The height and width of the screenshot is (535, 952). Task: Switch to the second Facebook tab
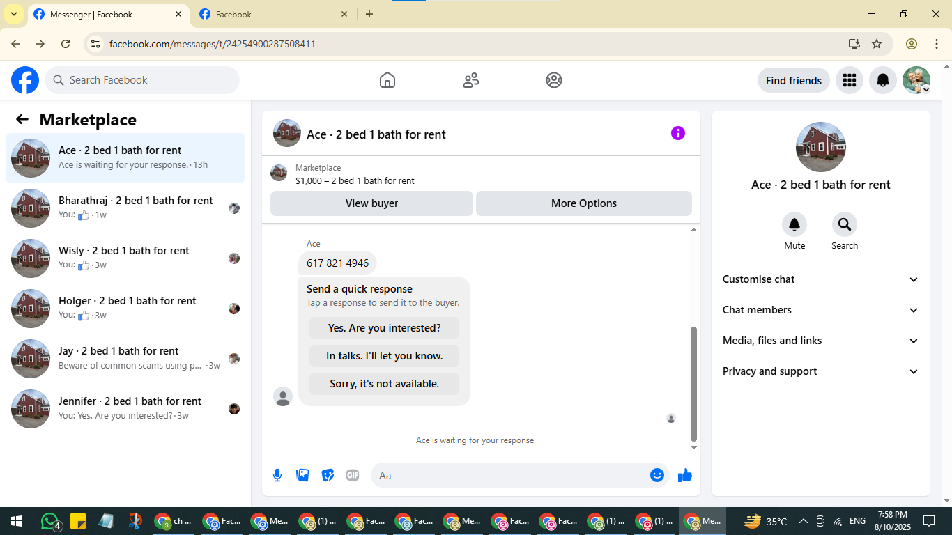273,14
